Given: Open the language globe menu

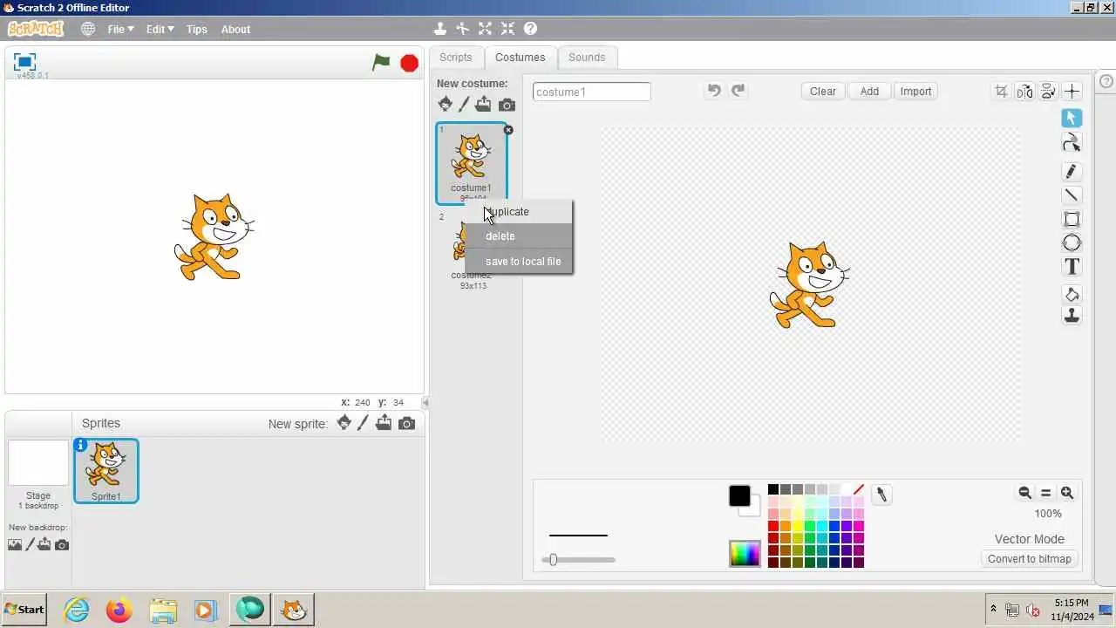Looking at the screenshot, I should (x=88, y=29).
